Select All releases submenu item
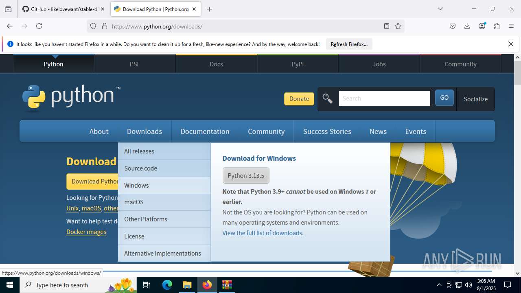The height and width of the screenshot is (293, 521). (x=164, y=151)
